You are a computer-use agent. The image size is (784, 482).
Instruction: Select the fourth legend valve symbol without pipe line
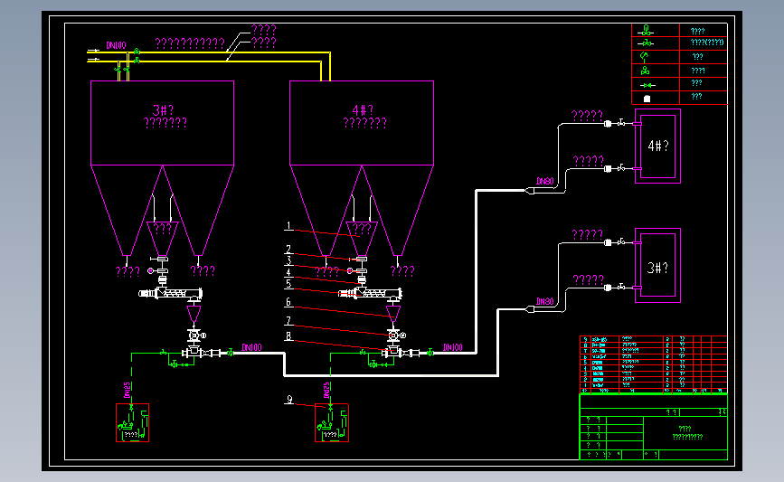pos(645,71)
